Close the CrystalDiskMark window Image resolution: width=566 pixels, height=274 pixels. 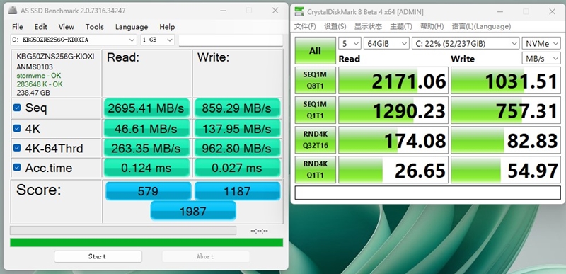[x=553, y=11]
